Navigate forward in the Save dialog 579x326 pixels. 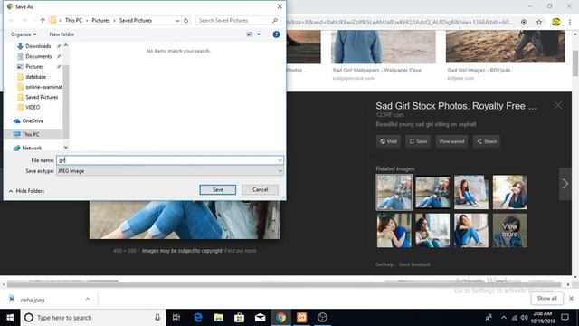click(x=24, y=20)
